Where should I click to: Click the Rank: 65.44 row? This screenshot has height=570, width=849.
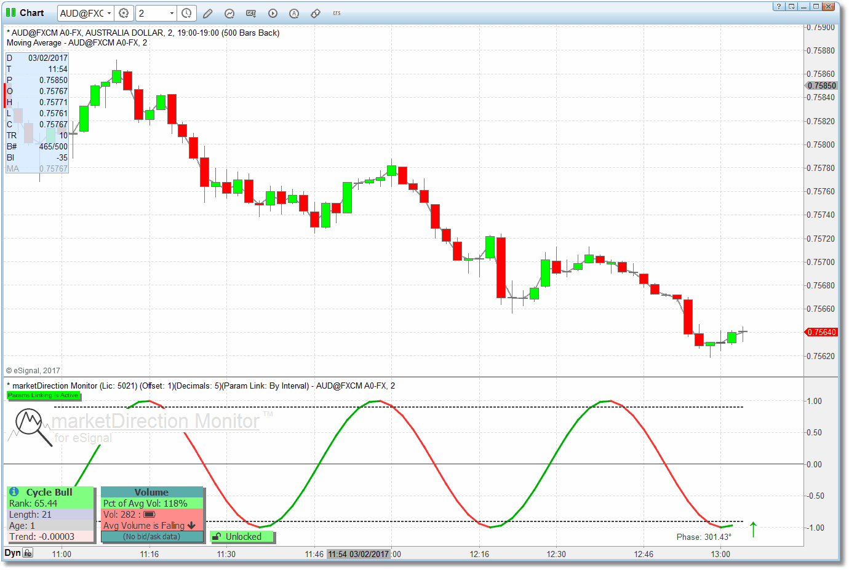[x=50, y=504]
